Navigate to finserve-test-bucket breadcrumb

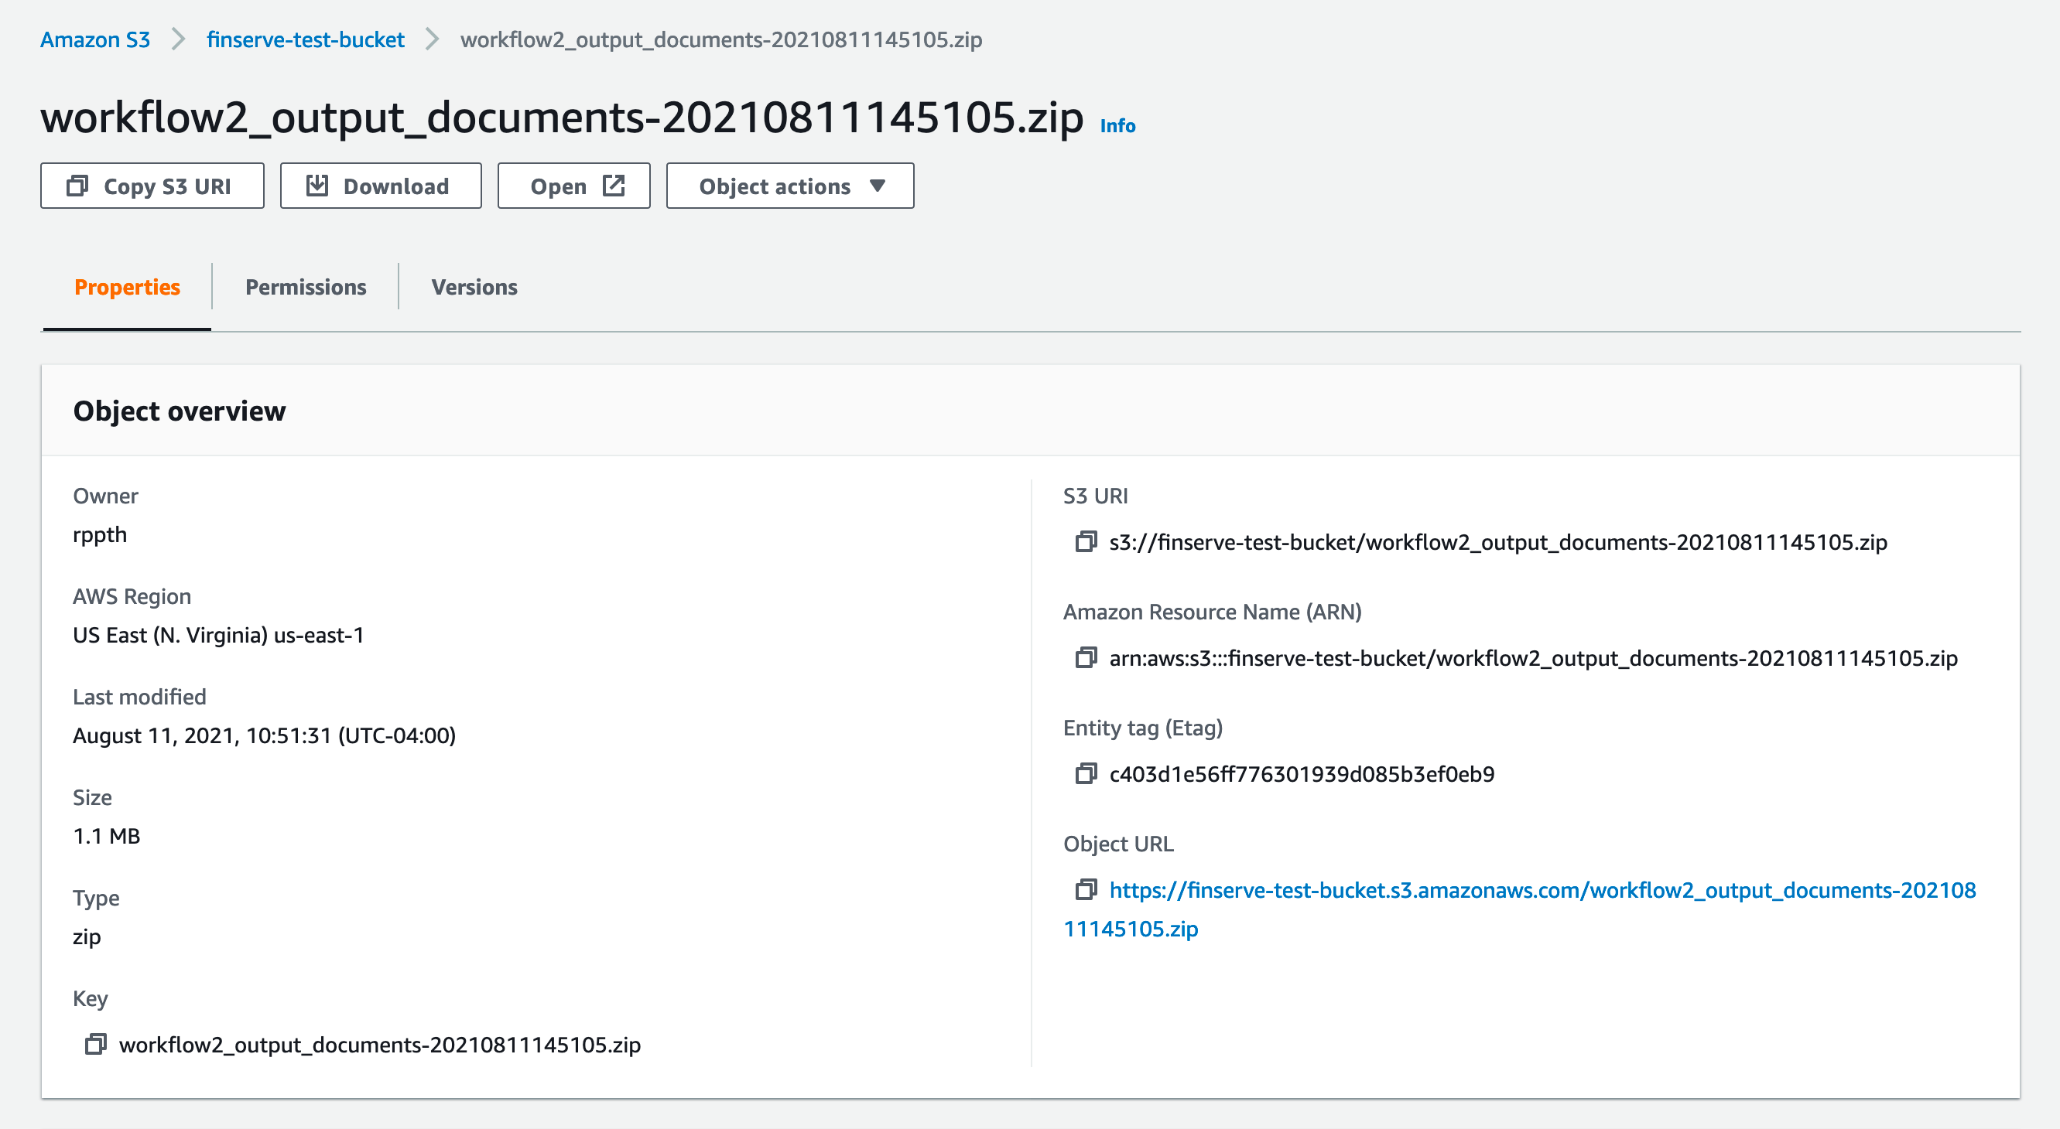[x=306, y=39]
